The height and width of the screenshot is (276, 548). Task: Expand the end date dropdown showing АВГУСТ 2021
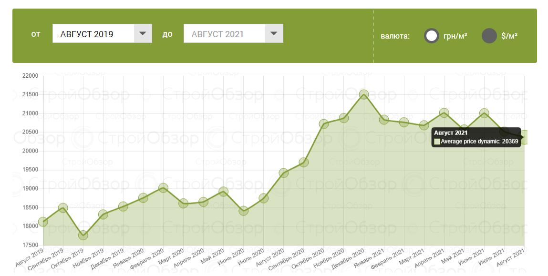pos(224,34)
